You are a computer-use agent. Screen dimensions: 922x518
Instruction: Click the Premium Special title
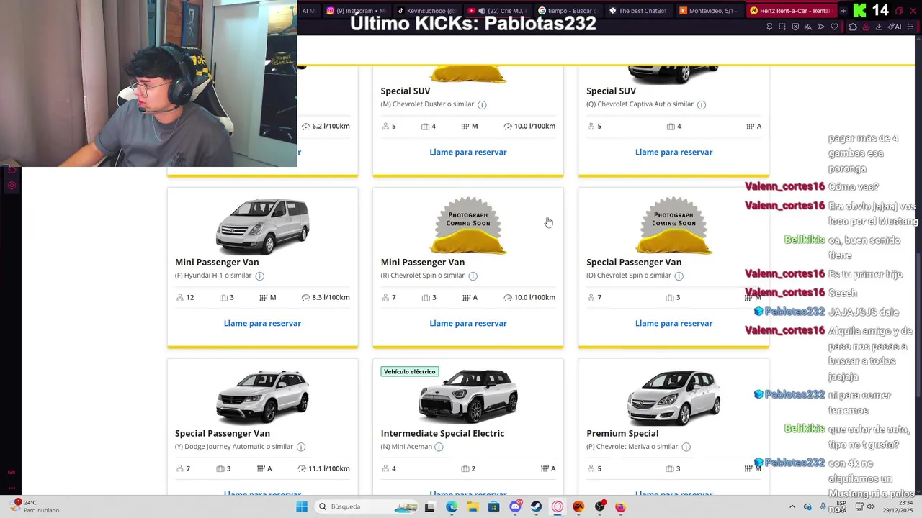622,433
